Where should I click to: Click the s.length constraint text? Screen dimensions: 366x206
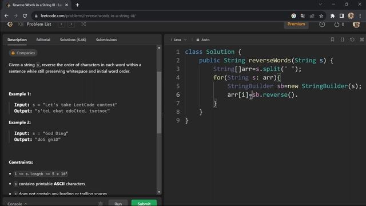click(41, 174)
